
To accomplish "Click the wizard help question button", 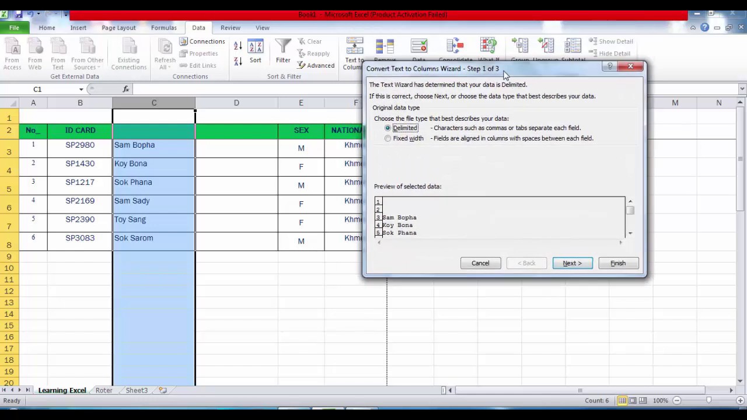I will [x=610, y=66].
